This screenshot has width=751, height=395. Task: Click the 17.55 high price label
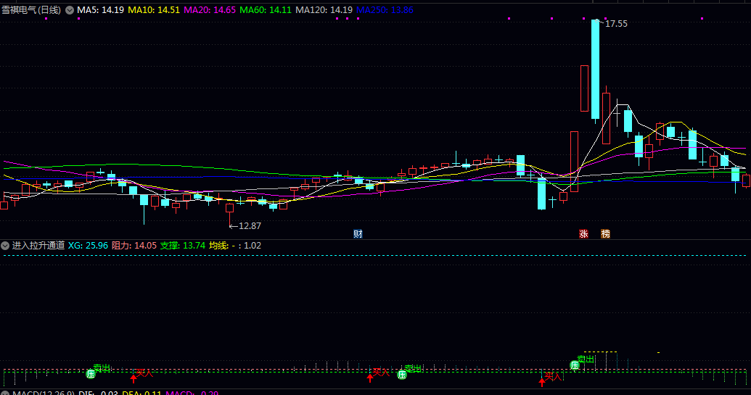[616, 24]
